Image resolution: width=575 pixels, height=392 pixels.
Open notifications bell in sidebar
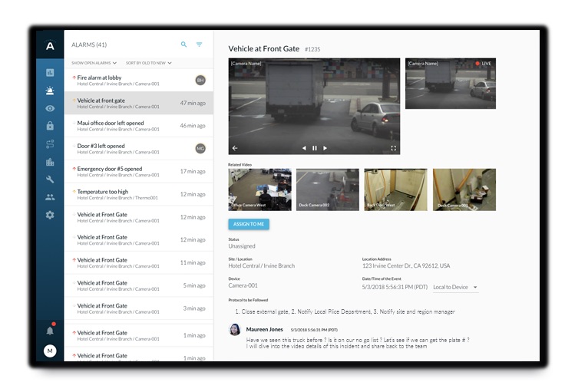(50, 331)
